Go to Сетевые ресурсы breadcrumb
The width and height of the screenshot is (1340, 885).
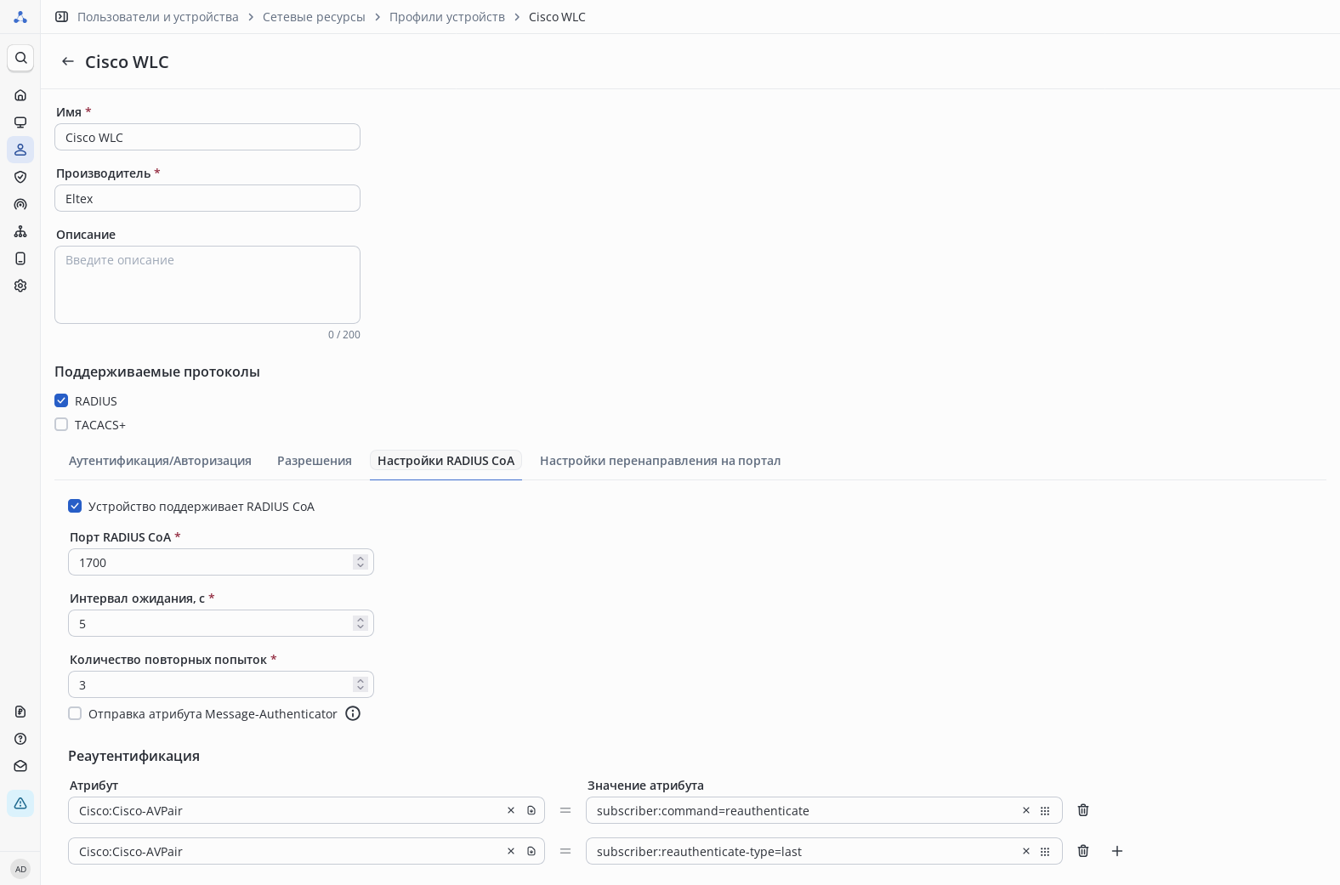pyautogui.click(x=314, y=17)
